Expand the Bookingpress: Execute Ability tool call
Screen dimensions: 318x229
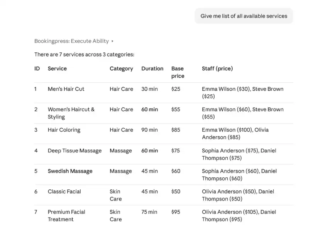(74, 41)
